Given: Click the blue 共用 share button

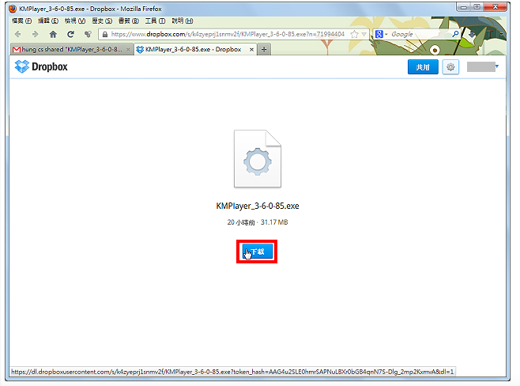Looking at the screenshot, I should [423, 67].
